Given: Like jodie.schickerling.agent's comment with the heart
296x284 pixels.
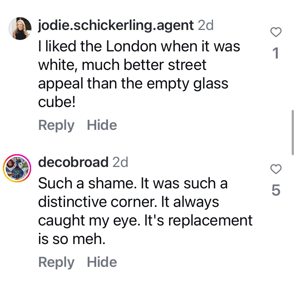Looking at the screenshot, I should click(276, 33).
